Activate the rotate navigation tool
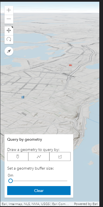This screenshot has height=207, width=103. 9,39
